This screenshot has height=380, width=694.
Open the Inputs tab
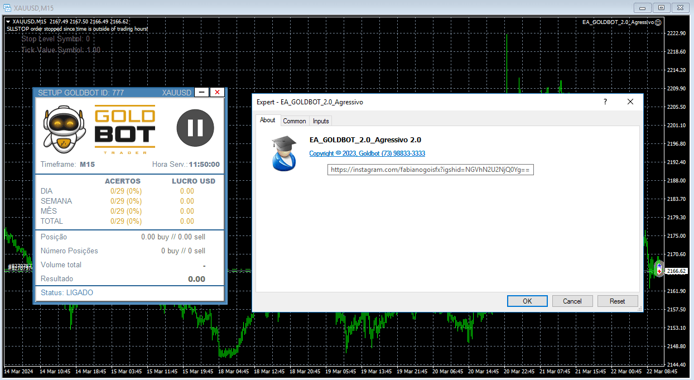pos(321,121)
